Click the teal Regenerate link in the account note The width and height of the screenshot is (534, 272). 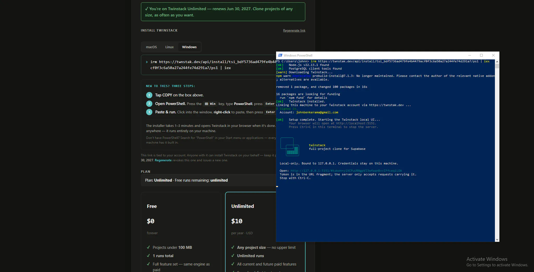coord(163,160)
